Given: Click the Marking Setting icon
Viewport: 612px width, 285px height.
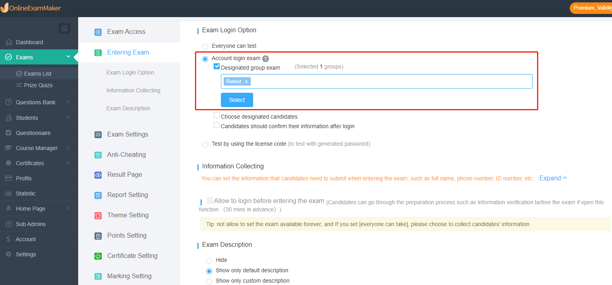Looking at the screenshot, I should click(x=98, y=276).
